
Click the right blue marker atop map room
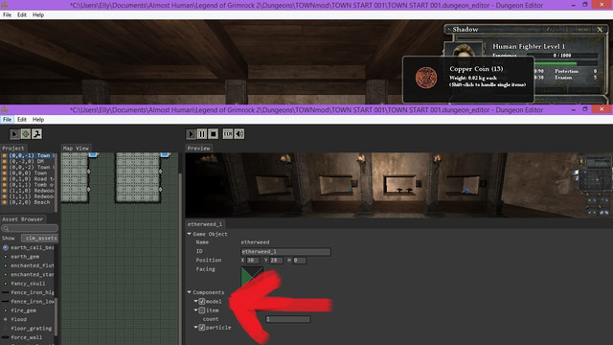click(165, 155)
